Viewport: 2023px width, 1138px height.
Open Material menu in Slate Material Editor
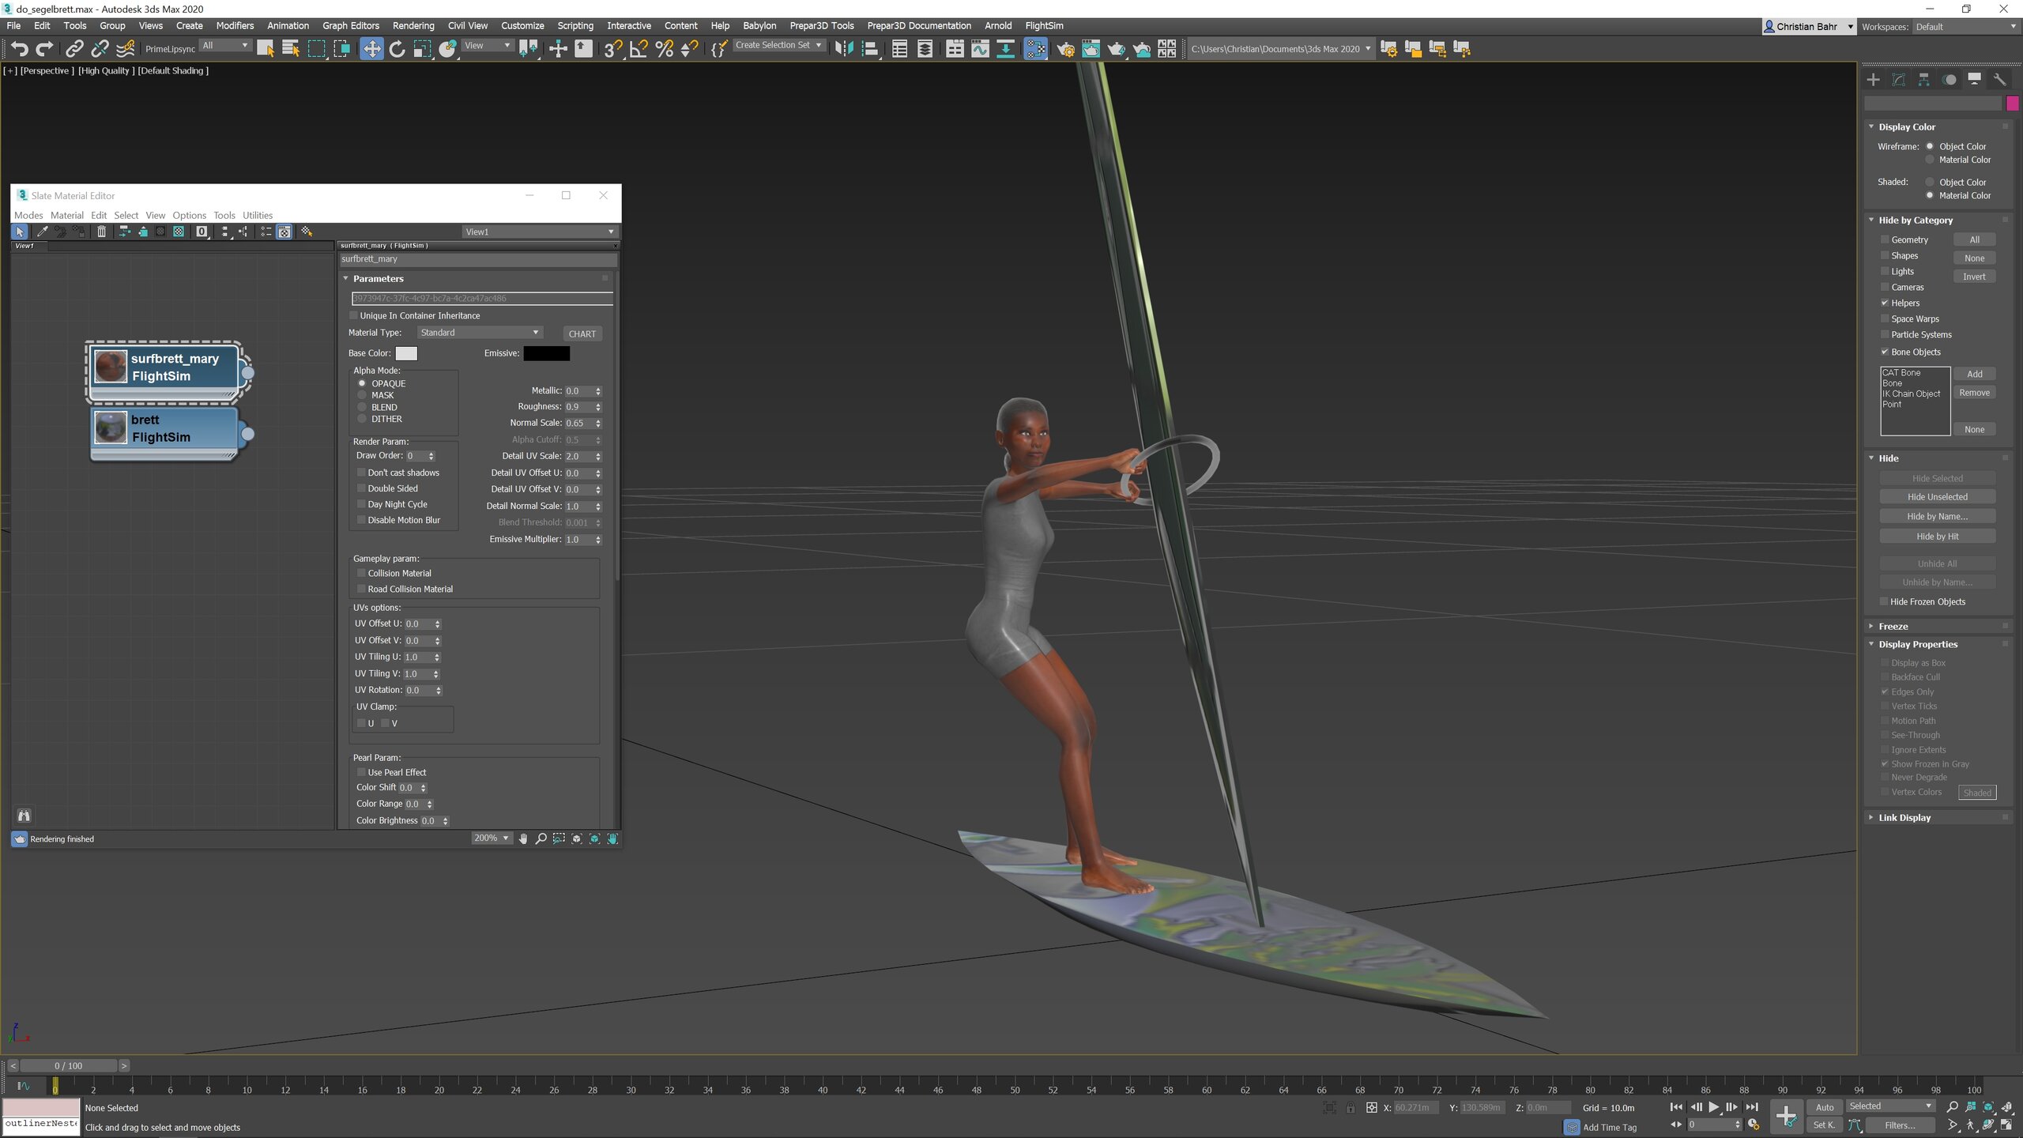(x=66, y=215)
